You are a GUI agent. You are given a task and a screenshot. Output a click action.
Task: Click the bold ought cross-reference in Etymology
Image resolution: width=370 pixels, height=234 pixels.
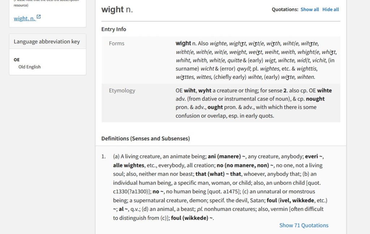(215, 107)
